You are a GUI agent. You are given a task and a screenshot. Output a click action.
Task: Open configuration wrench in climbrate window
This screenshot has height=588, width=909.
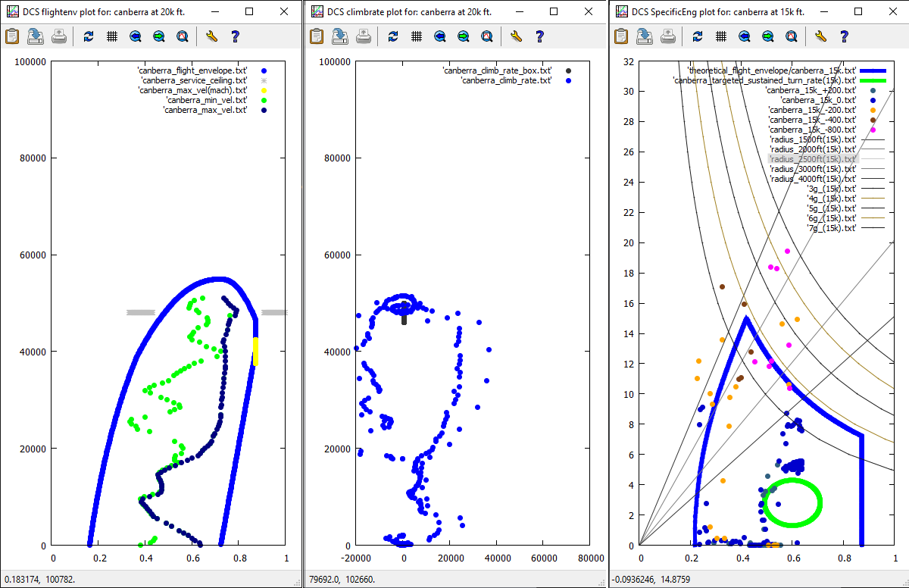pos(517,36)
